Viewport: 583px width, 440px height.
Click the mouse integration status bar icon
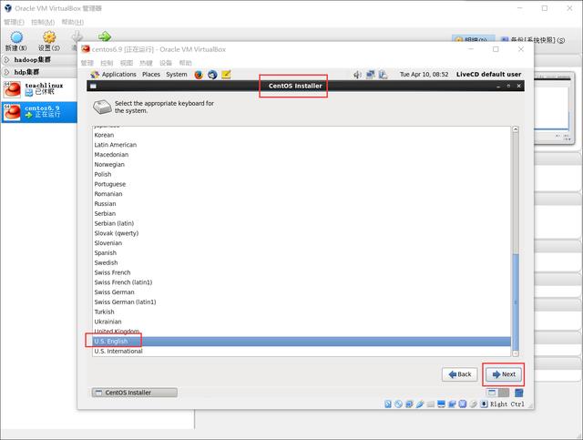474,404
